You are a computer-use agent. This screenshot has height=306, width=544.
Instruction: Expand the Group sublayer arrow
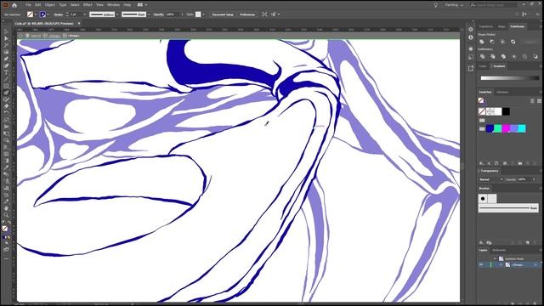coord(501,264)
